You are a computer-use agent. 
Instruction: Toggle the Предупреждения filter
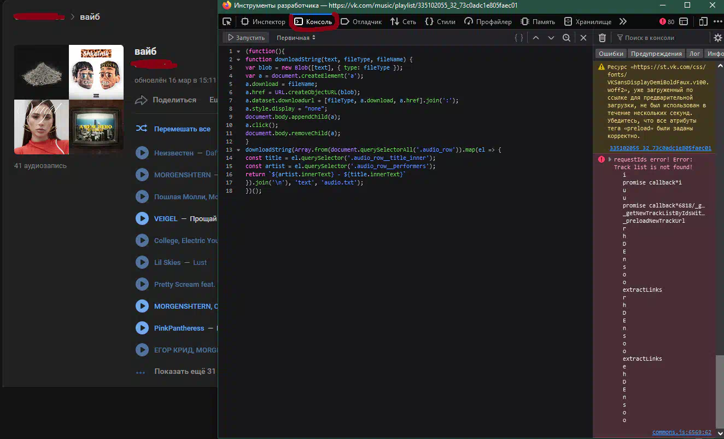656,54
